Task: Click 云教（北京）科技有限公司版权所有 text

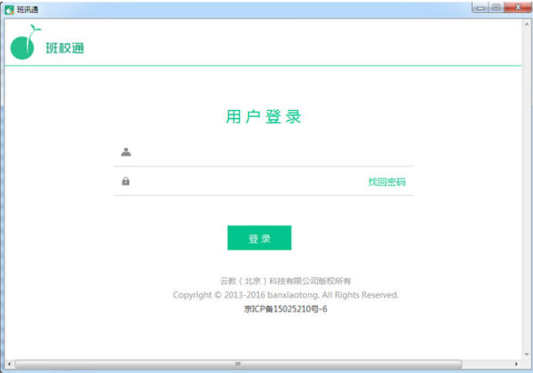Action: pos(285,280)
